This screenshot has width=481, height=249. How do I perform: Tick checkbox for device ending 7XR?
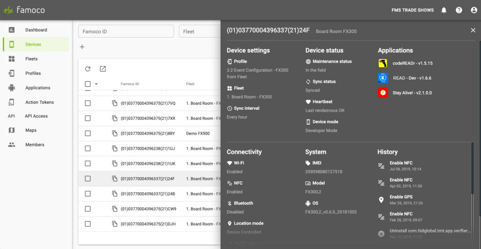pyautogui.click(x=88, y=118)
